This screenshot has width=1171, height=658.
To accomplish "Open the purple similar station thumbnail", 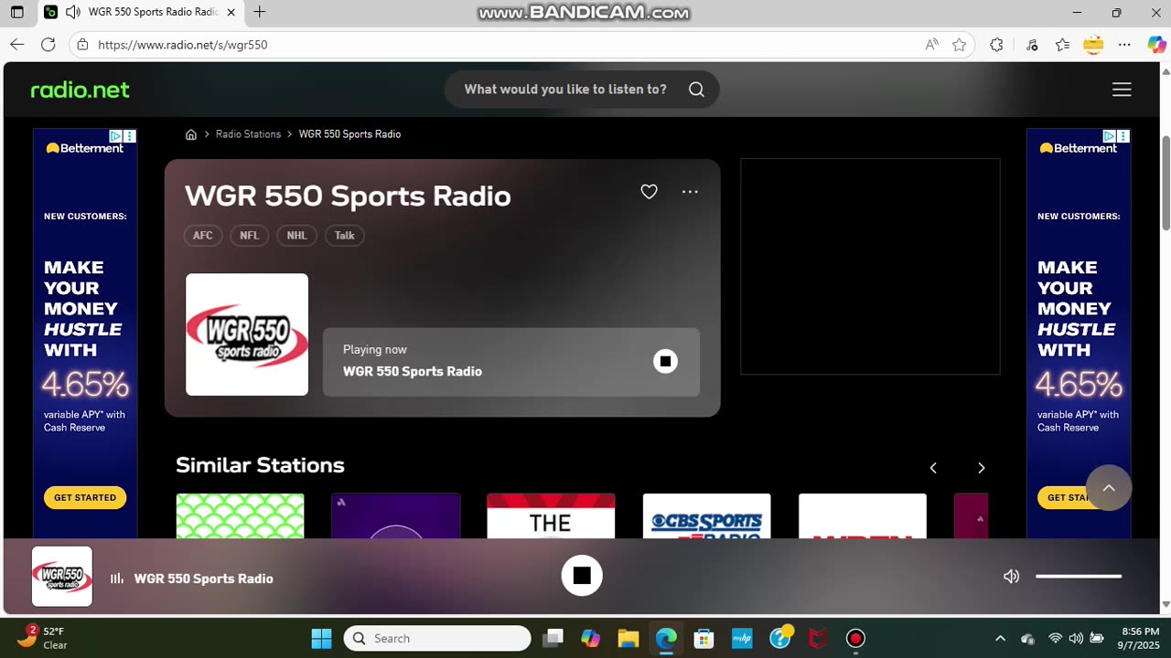I will pyautogui.click(x=395, y=516).
